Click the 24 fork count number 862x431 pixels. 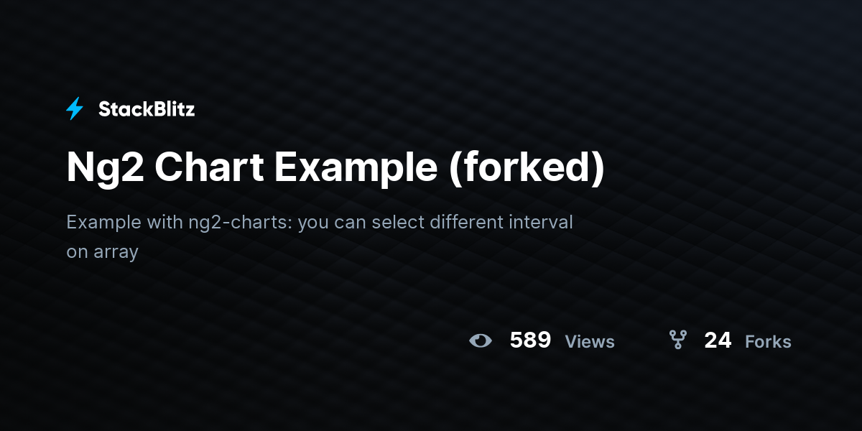point(718,340)
